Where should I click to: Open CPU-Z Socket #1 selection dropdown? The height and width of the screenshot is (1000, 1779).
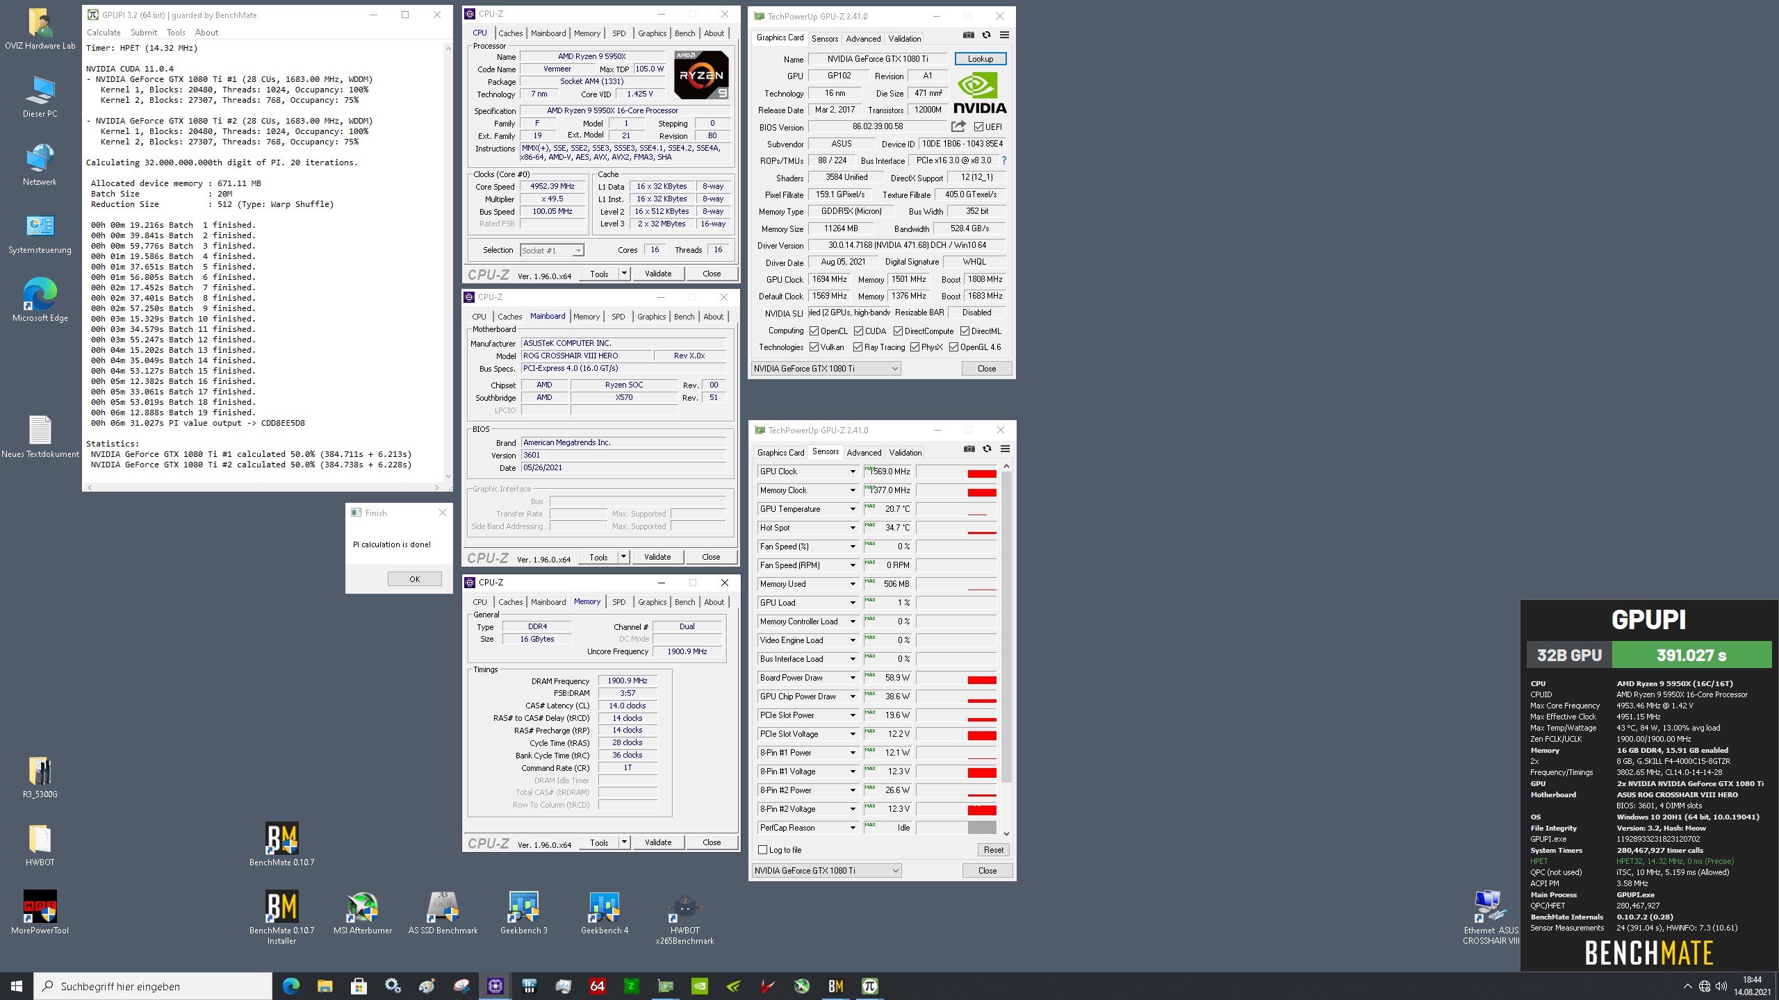point(552,250)
